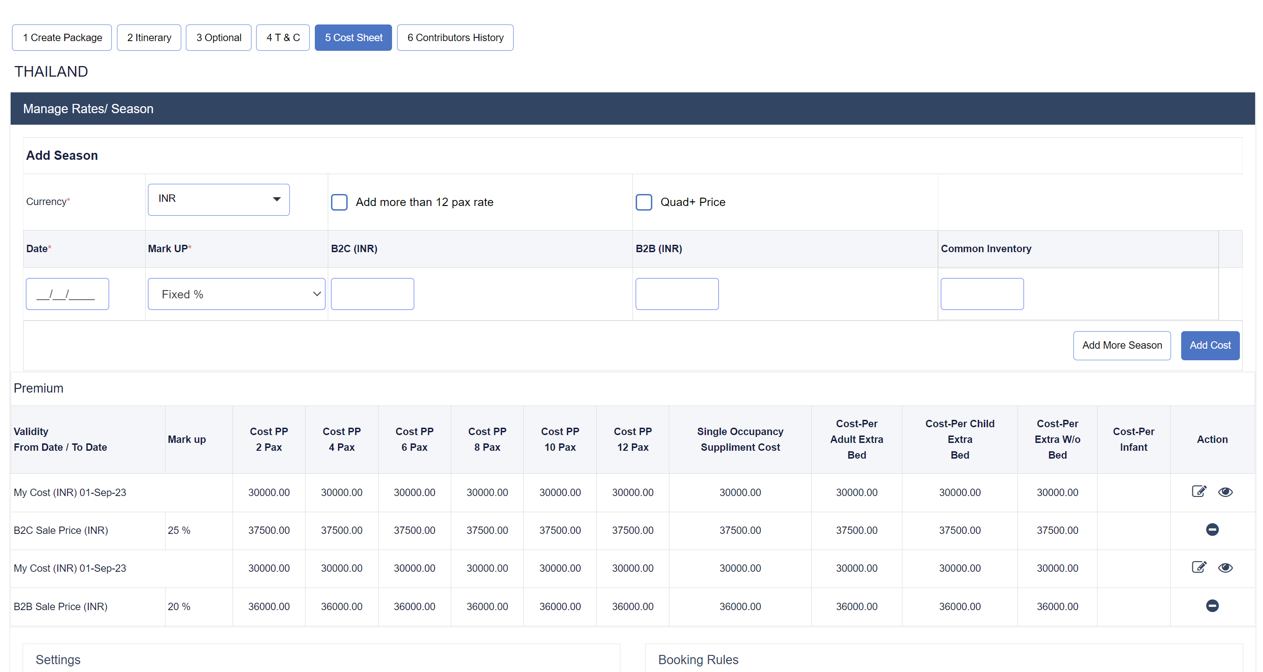Image resolution: width=1263 pixels, height=672 pixels.
Task: Remove the B2C Sale Price row
Action: (x=1212, y=529)
